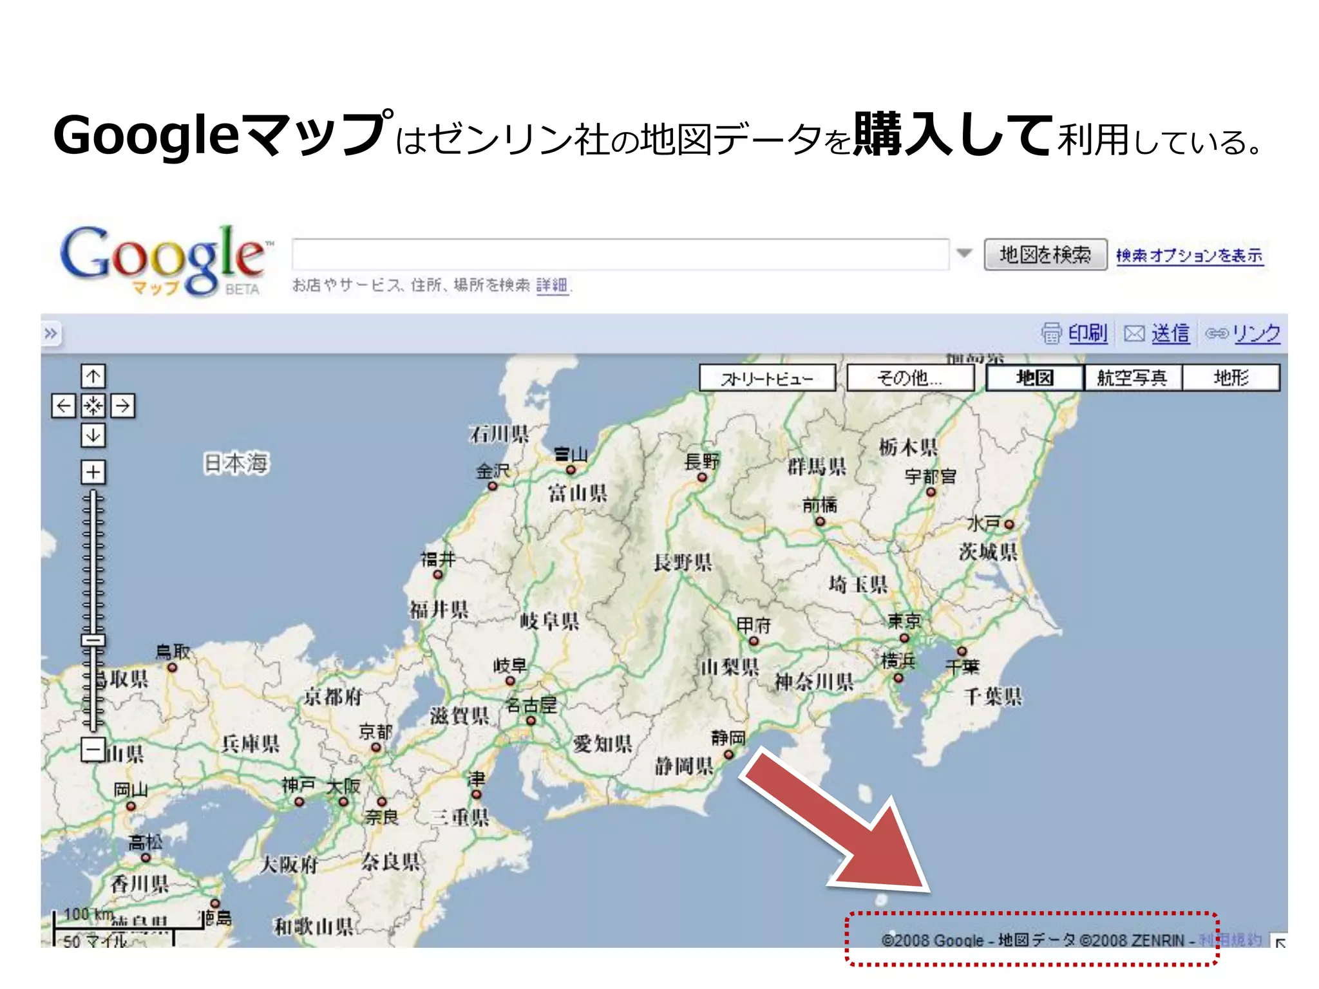Click the printer icon beside 印刷
1319x989 pixels.
[1051, 334]
